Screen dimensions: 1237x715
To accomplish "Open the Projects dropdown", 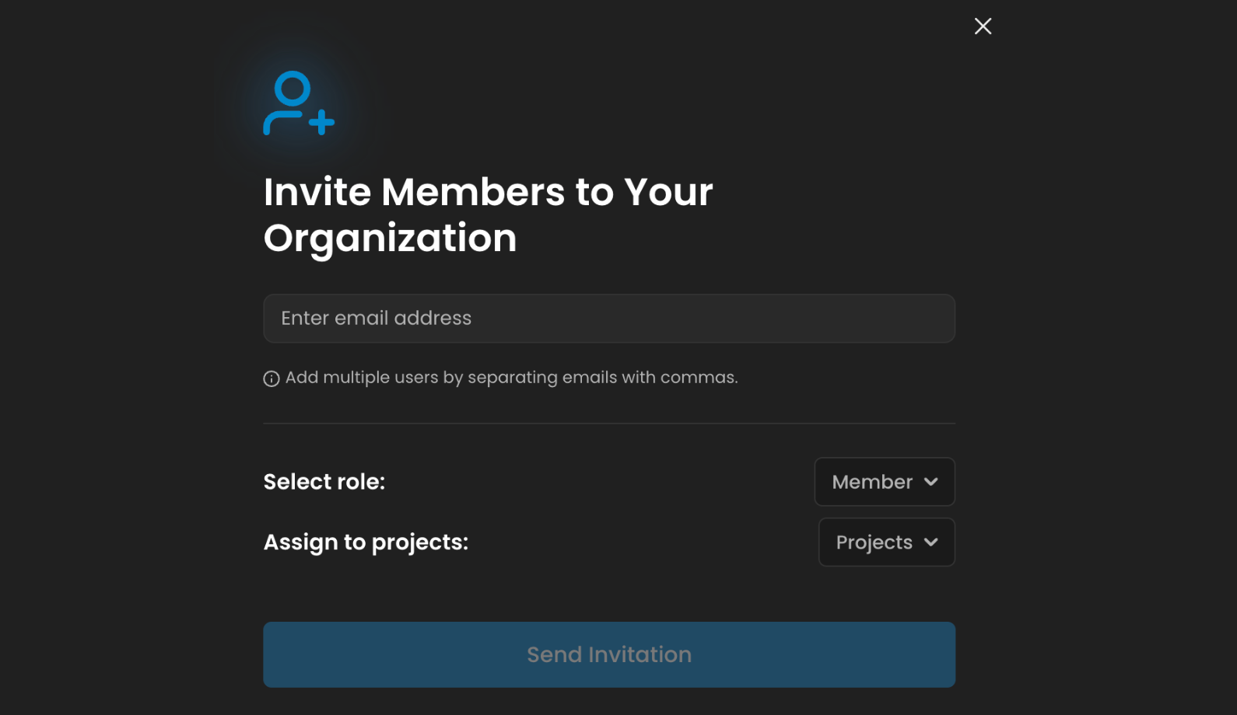I will click(x=887, y=542).
